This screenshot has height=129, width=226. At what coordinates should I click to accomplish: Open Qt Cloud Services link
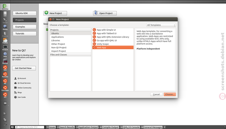[x=24, y=83]
